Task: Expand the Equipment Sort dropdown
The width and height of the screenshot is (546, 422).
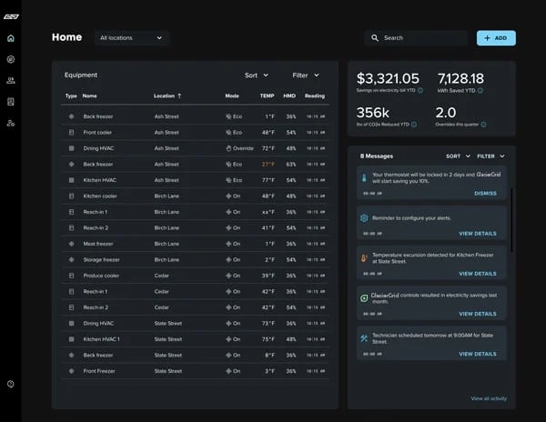Action: tap(257, 75)
